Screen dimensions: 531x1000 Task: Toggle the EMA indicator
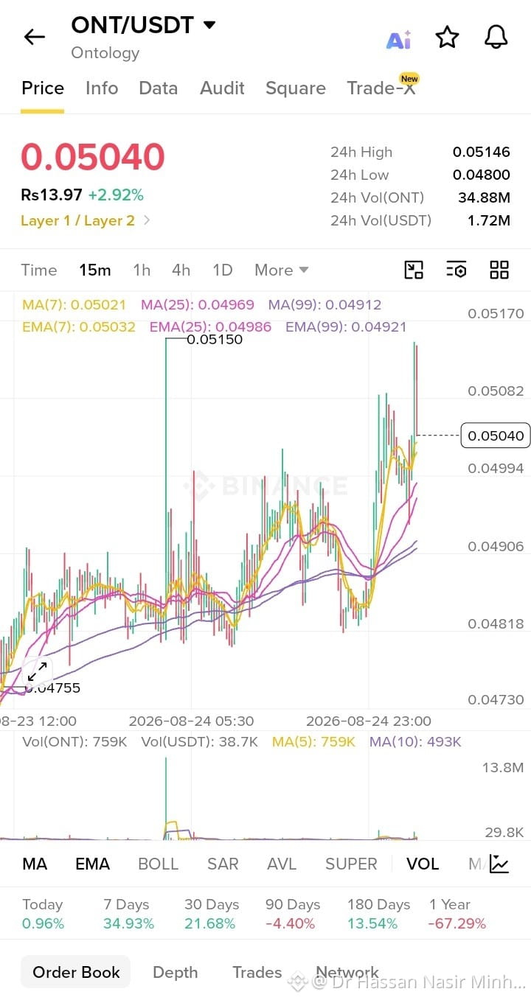[x=92, y=864]
